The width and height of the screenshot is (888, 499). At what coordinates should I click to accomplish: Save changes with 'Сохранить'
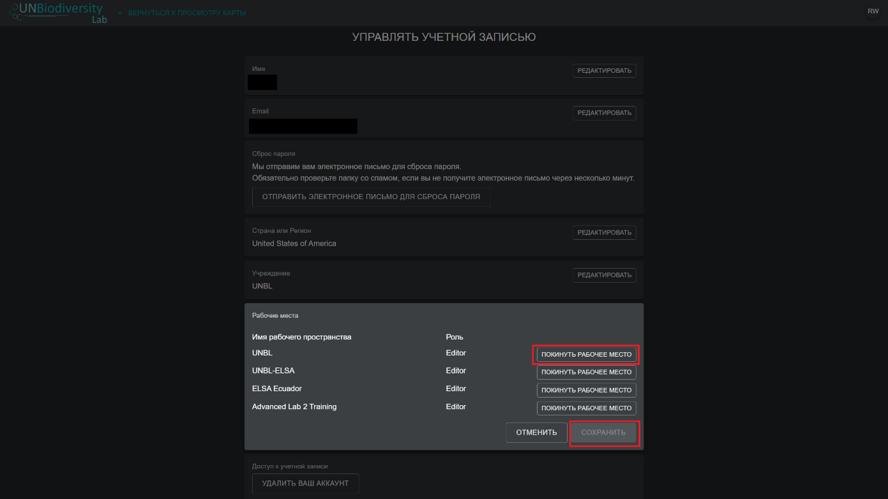click(x=603, y=433)
